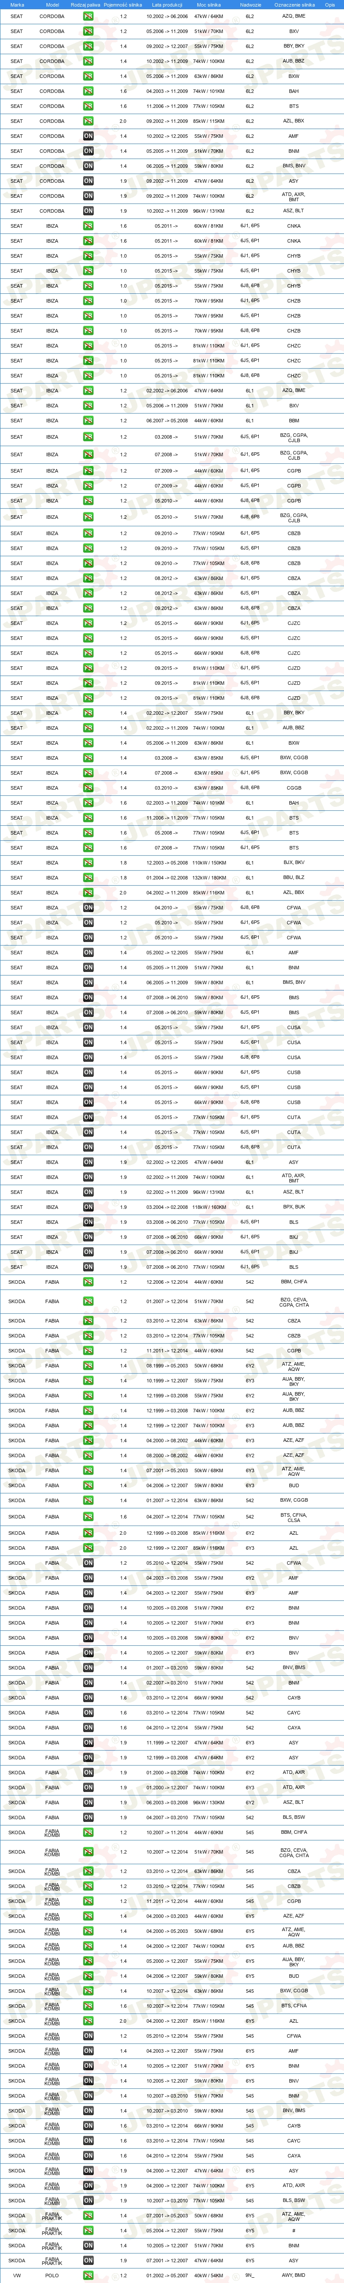Click diesel ON icon in Cordoba ASZ, BLT row
This screenshot has height=2283, width=344.
click(88, 211)
